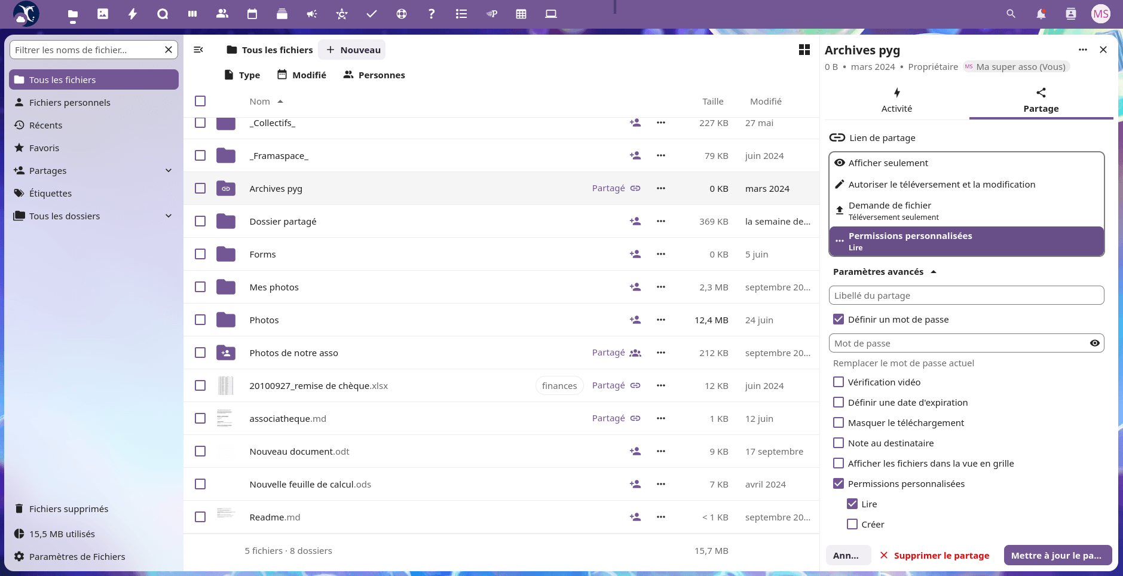Click the Nouveau button
The image size is (1123, 576).
(352, 50)
